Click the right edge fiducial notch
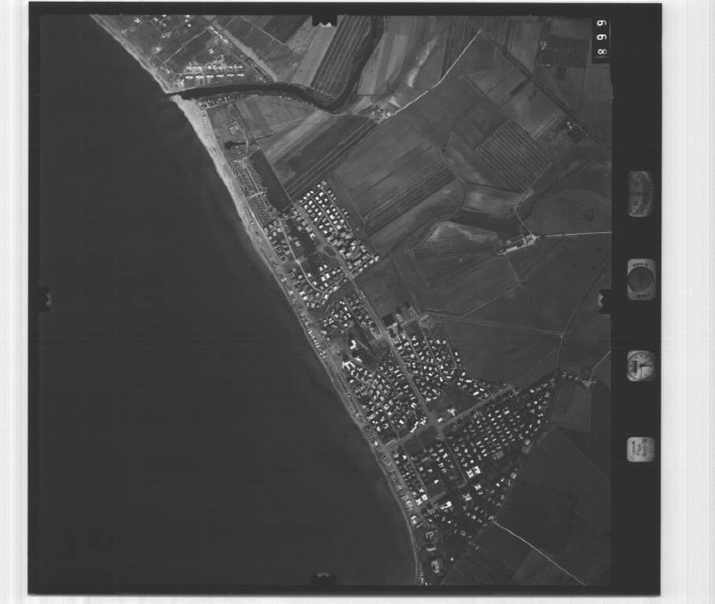The height and width of the screenshot is (604, 715). point(604,299)
